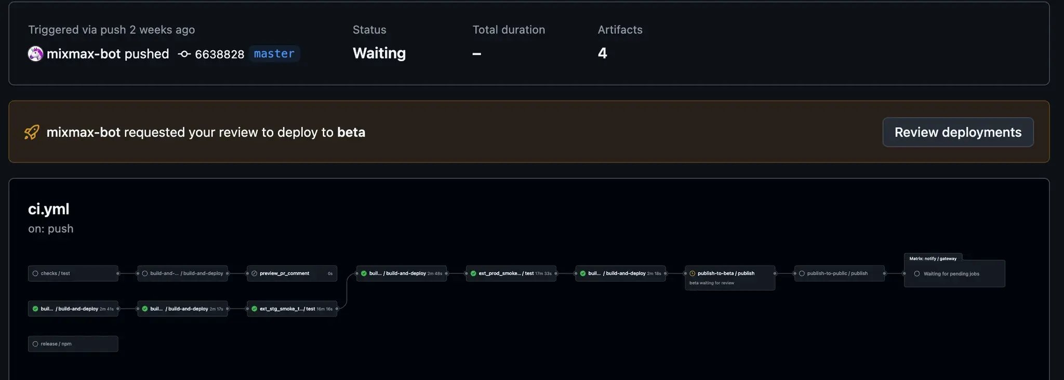Open build-and-deploy job lasting 2m 18s
Screen dimensions: 1064x380
620,273
